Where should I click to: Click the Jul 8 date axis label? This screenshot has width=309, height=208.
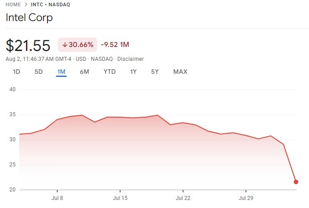57,197
